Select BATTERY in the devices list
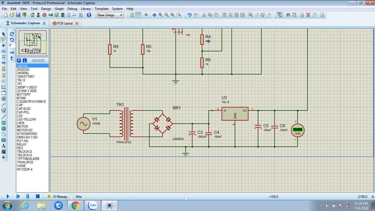The height and width of the screenshot is (211, 375). tap(24, 95)
